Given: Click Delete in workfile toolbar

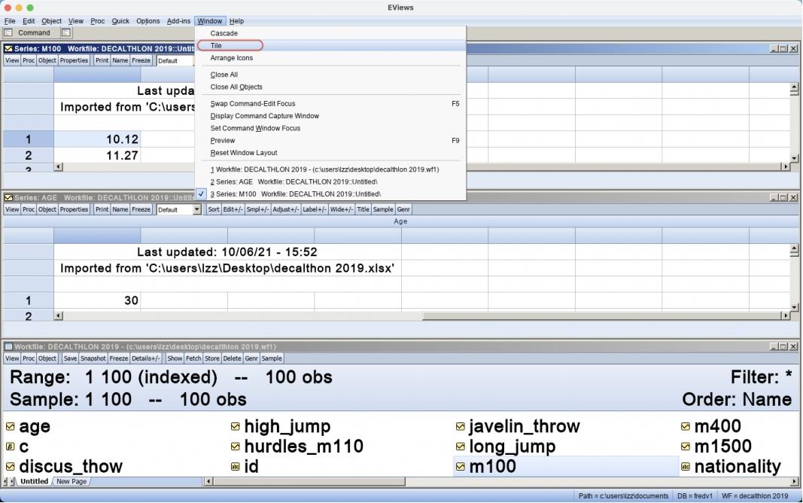Looking at the screenshot, I should click(x=232, y=358).
